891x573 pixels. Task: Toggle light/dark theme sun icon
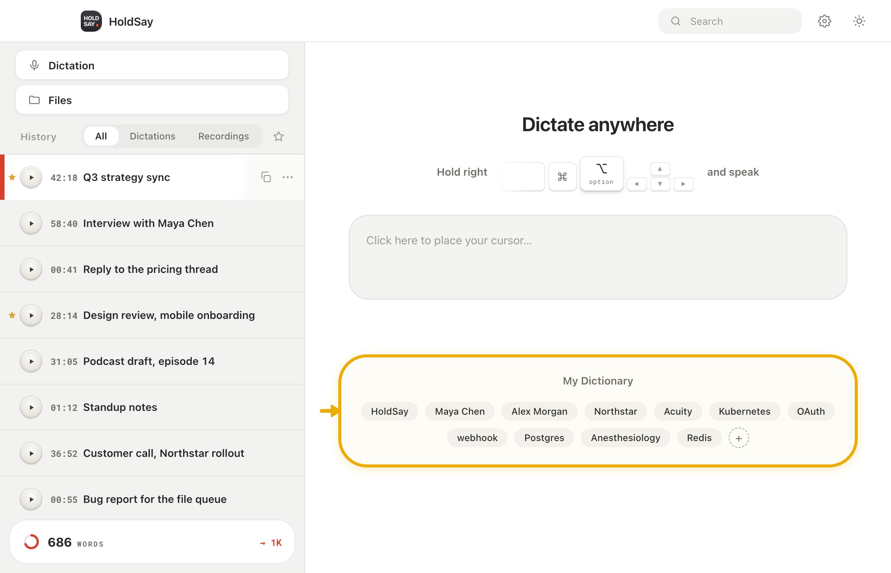click(859, 21)
